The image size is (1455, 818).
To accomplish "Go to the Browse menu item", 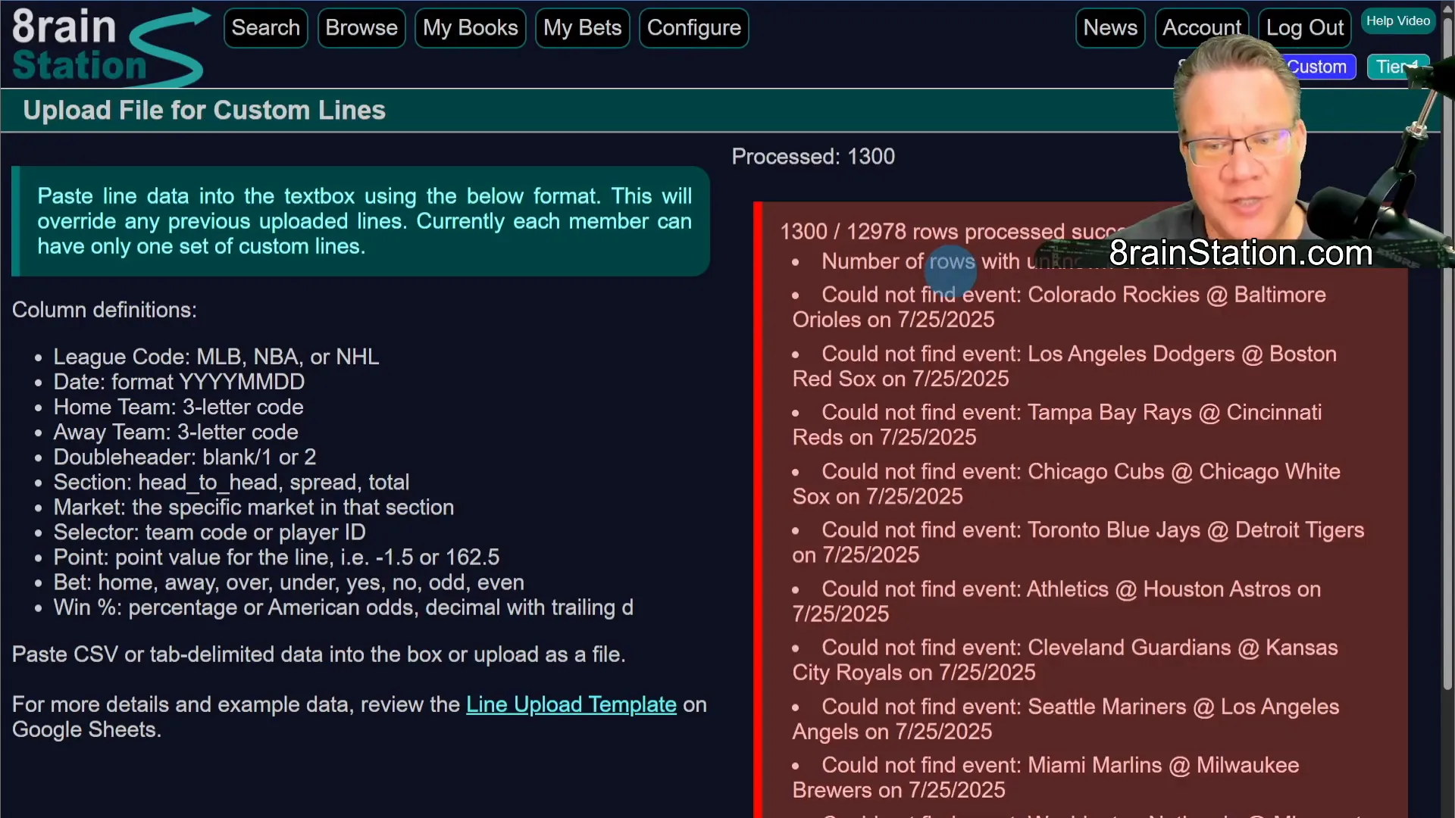I will tap(361, 28).
